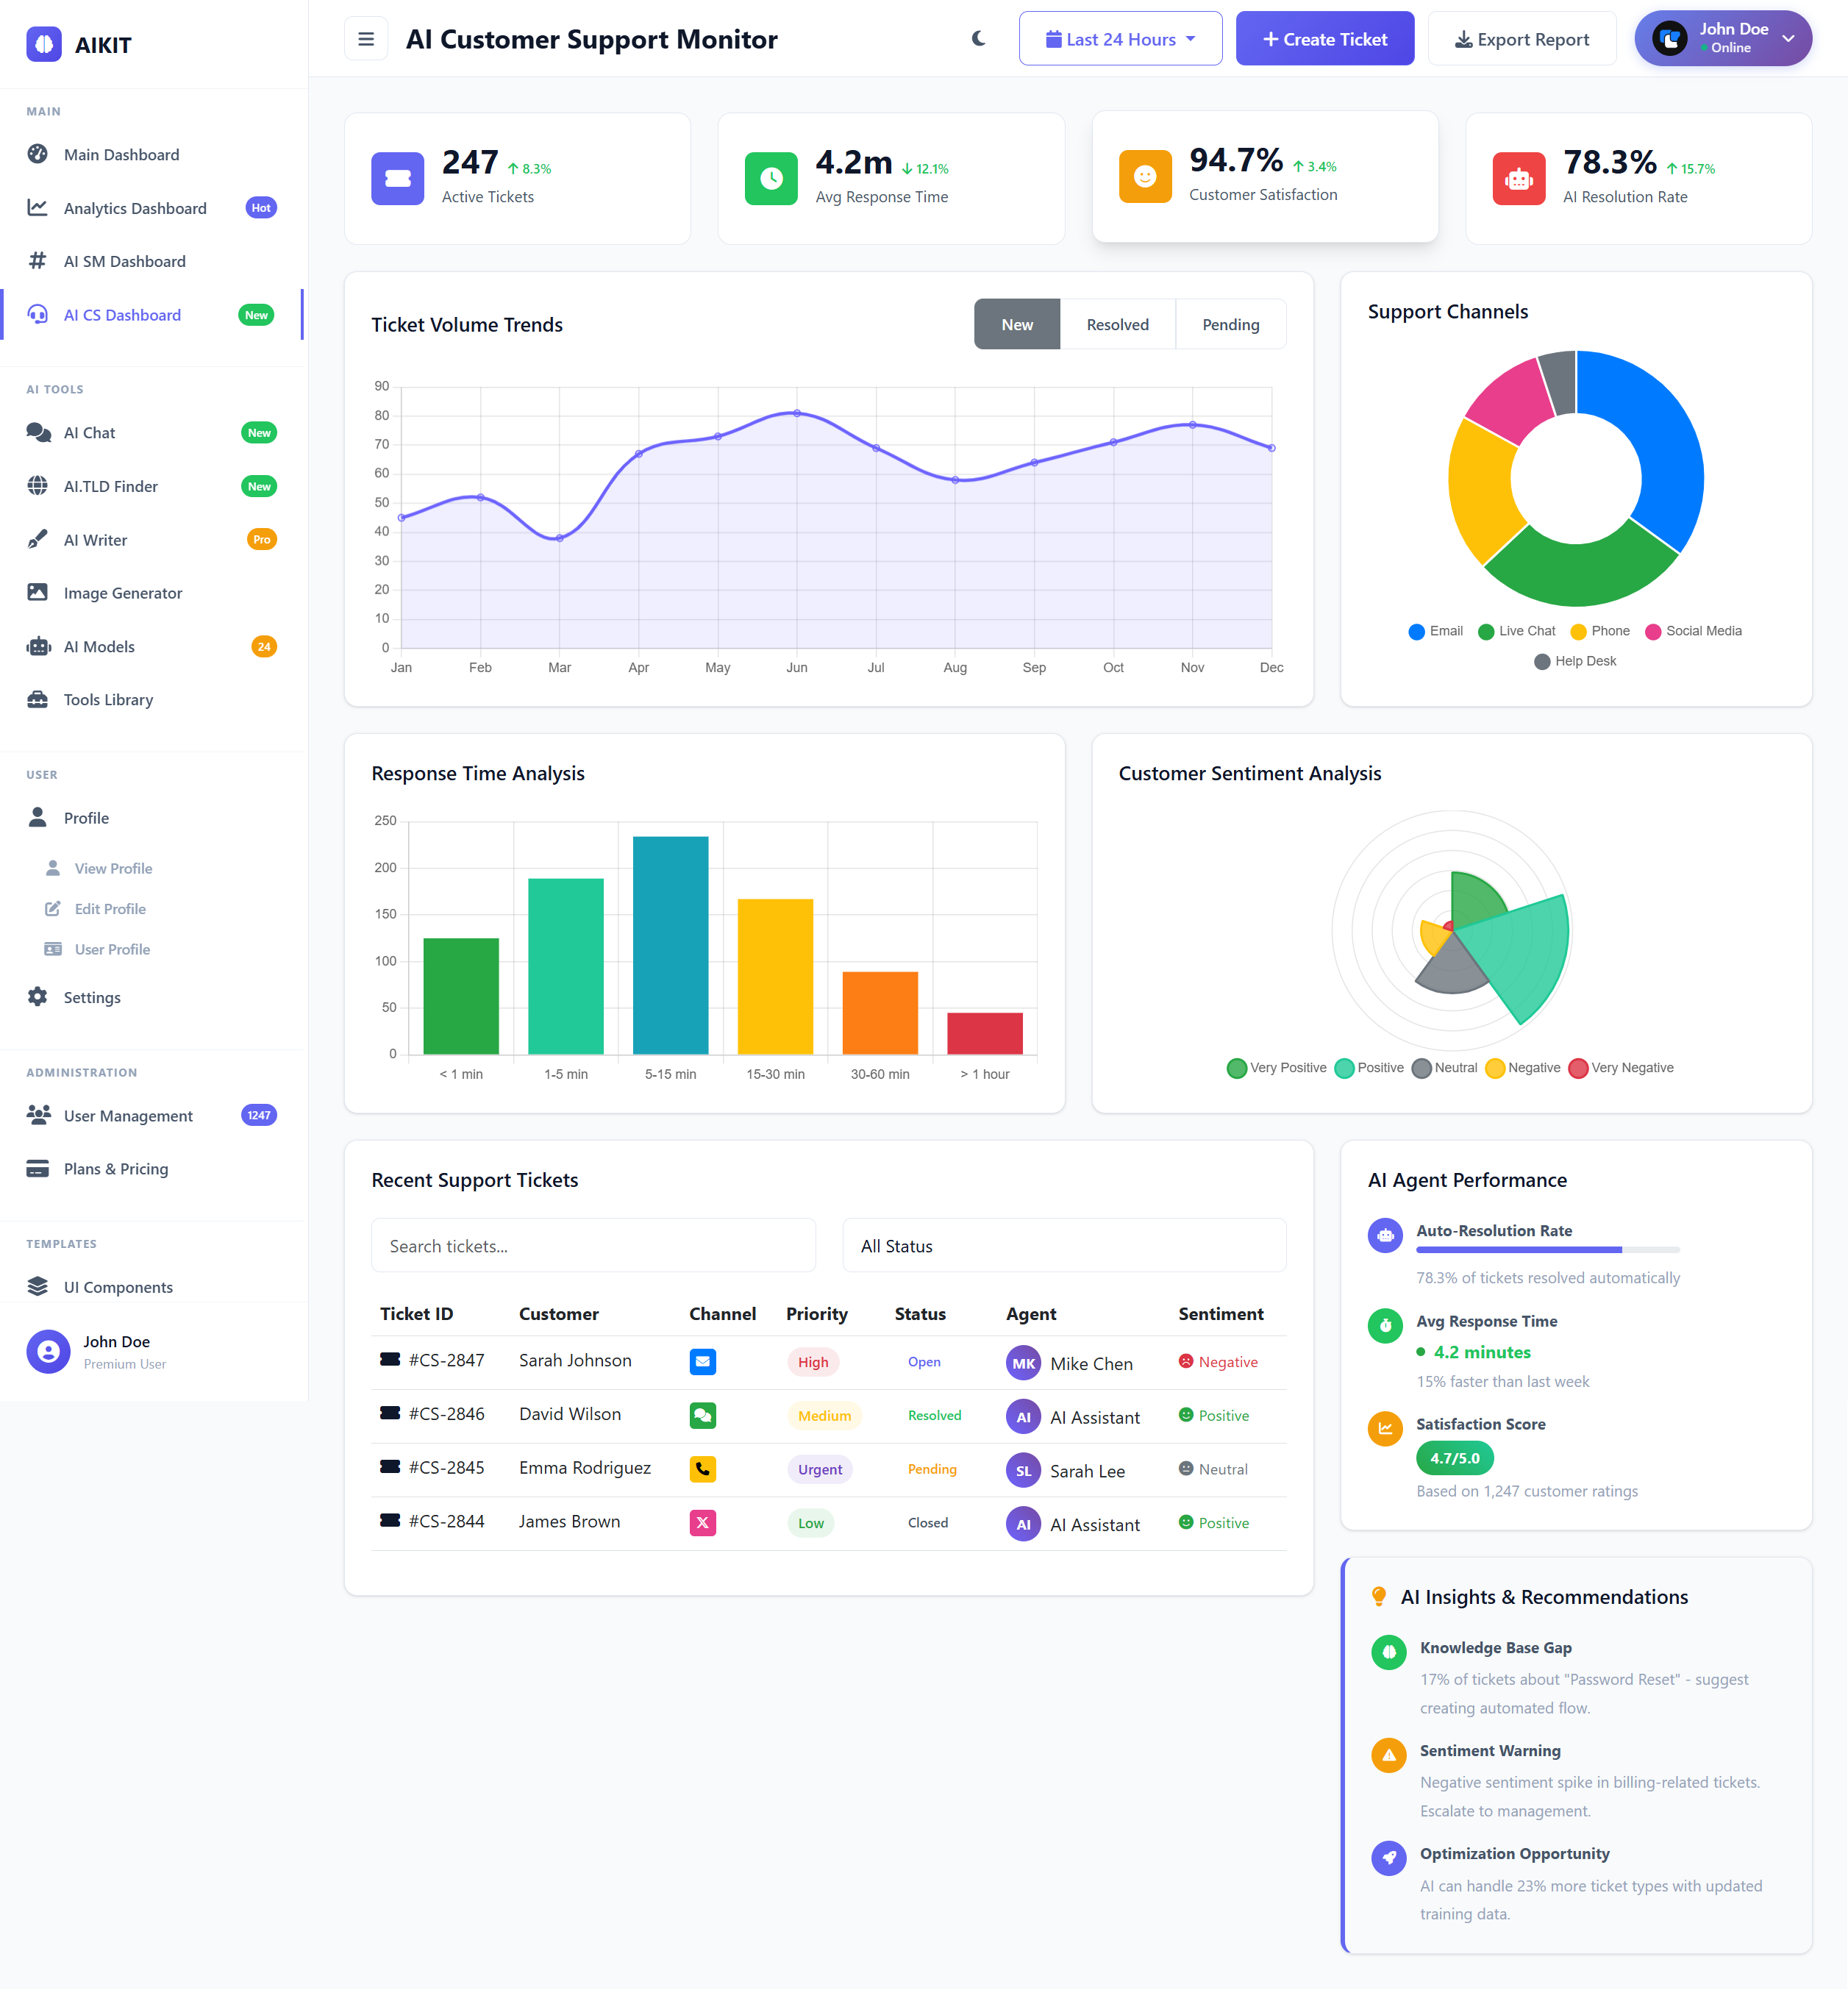Click the phone channel icon for Emma Rodriguez
The image size is (1848, 1990).
[x=702, y=1469]
